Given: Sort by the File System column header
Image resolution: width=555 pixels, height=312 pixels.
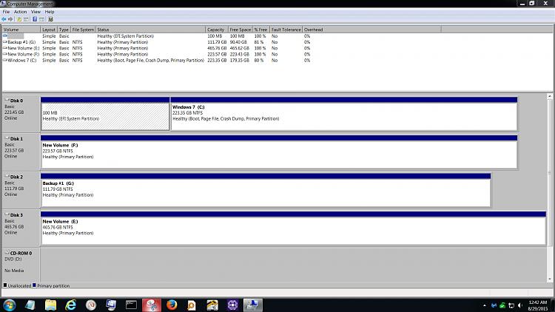Looking at the screenshot, I should [x=83, y=30].
